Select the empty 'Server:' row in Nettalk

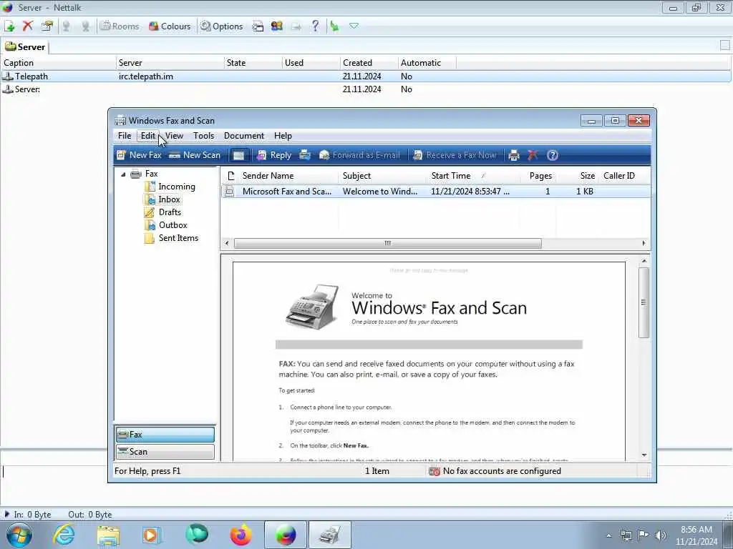[366, 89]
